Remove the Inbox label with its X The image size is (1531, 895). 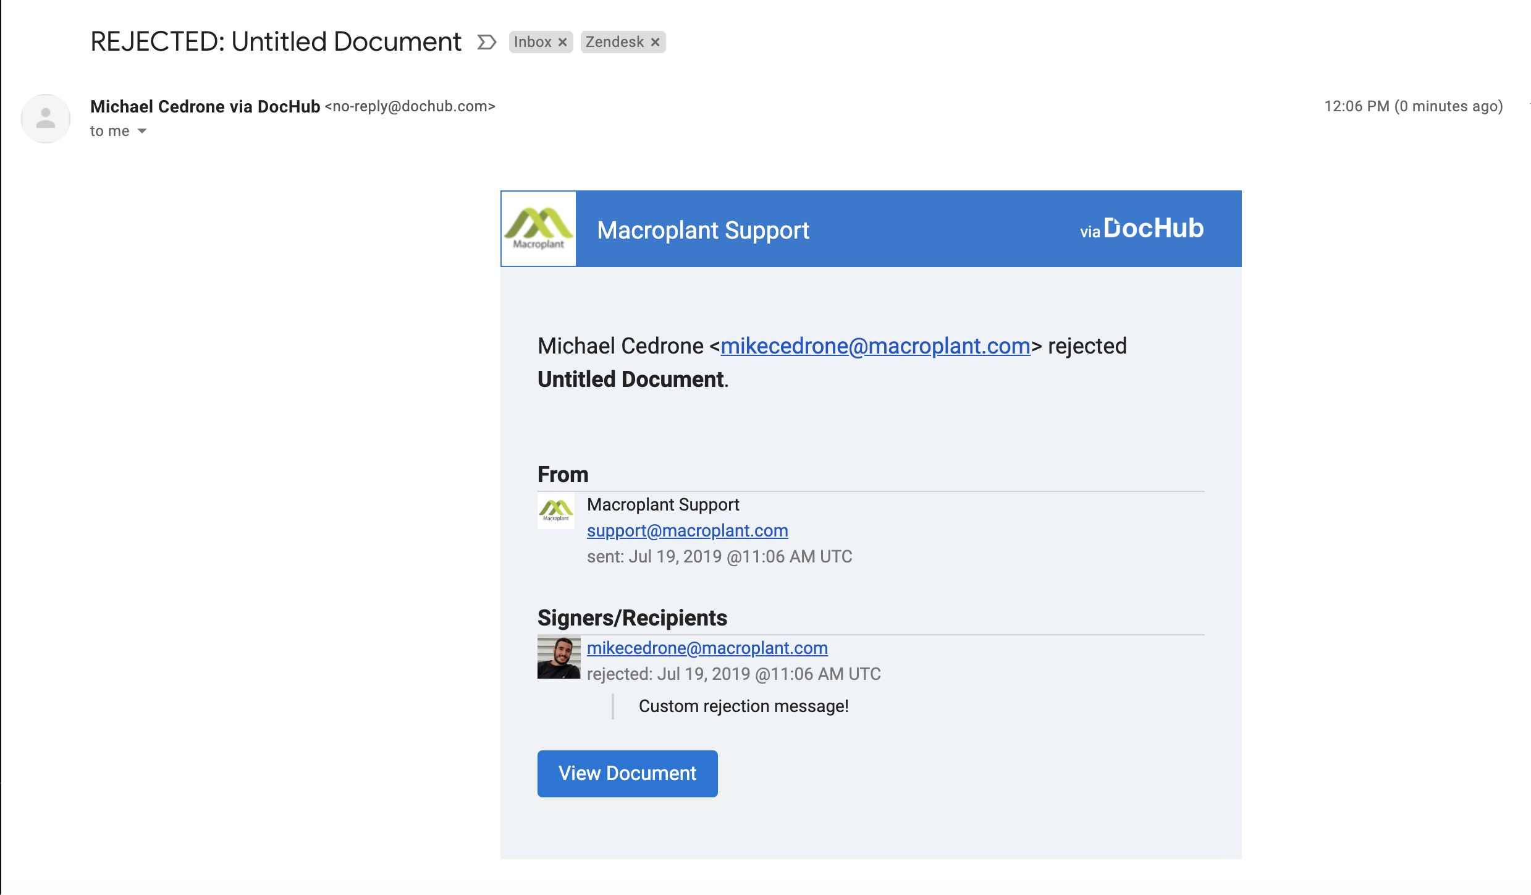tap(563, 42)
